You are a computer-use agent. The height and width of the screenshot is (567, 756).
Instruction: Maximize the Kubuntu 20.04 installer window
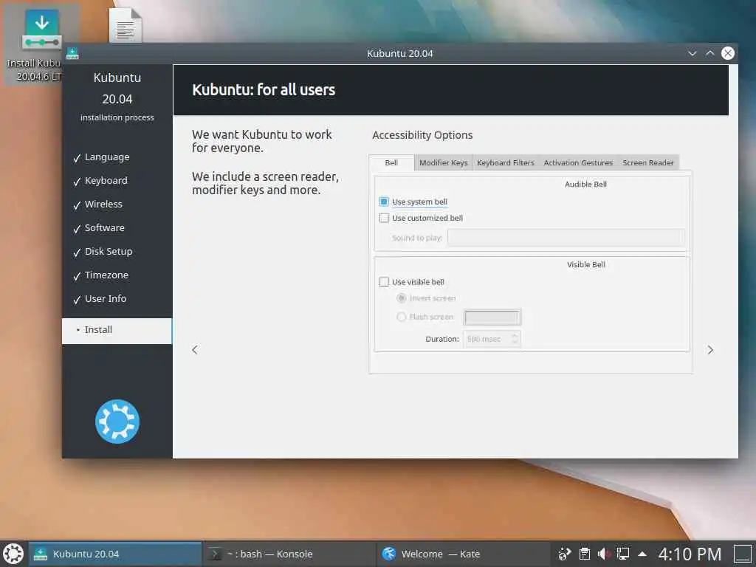click(x=710, y=53)
